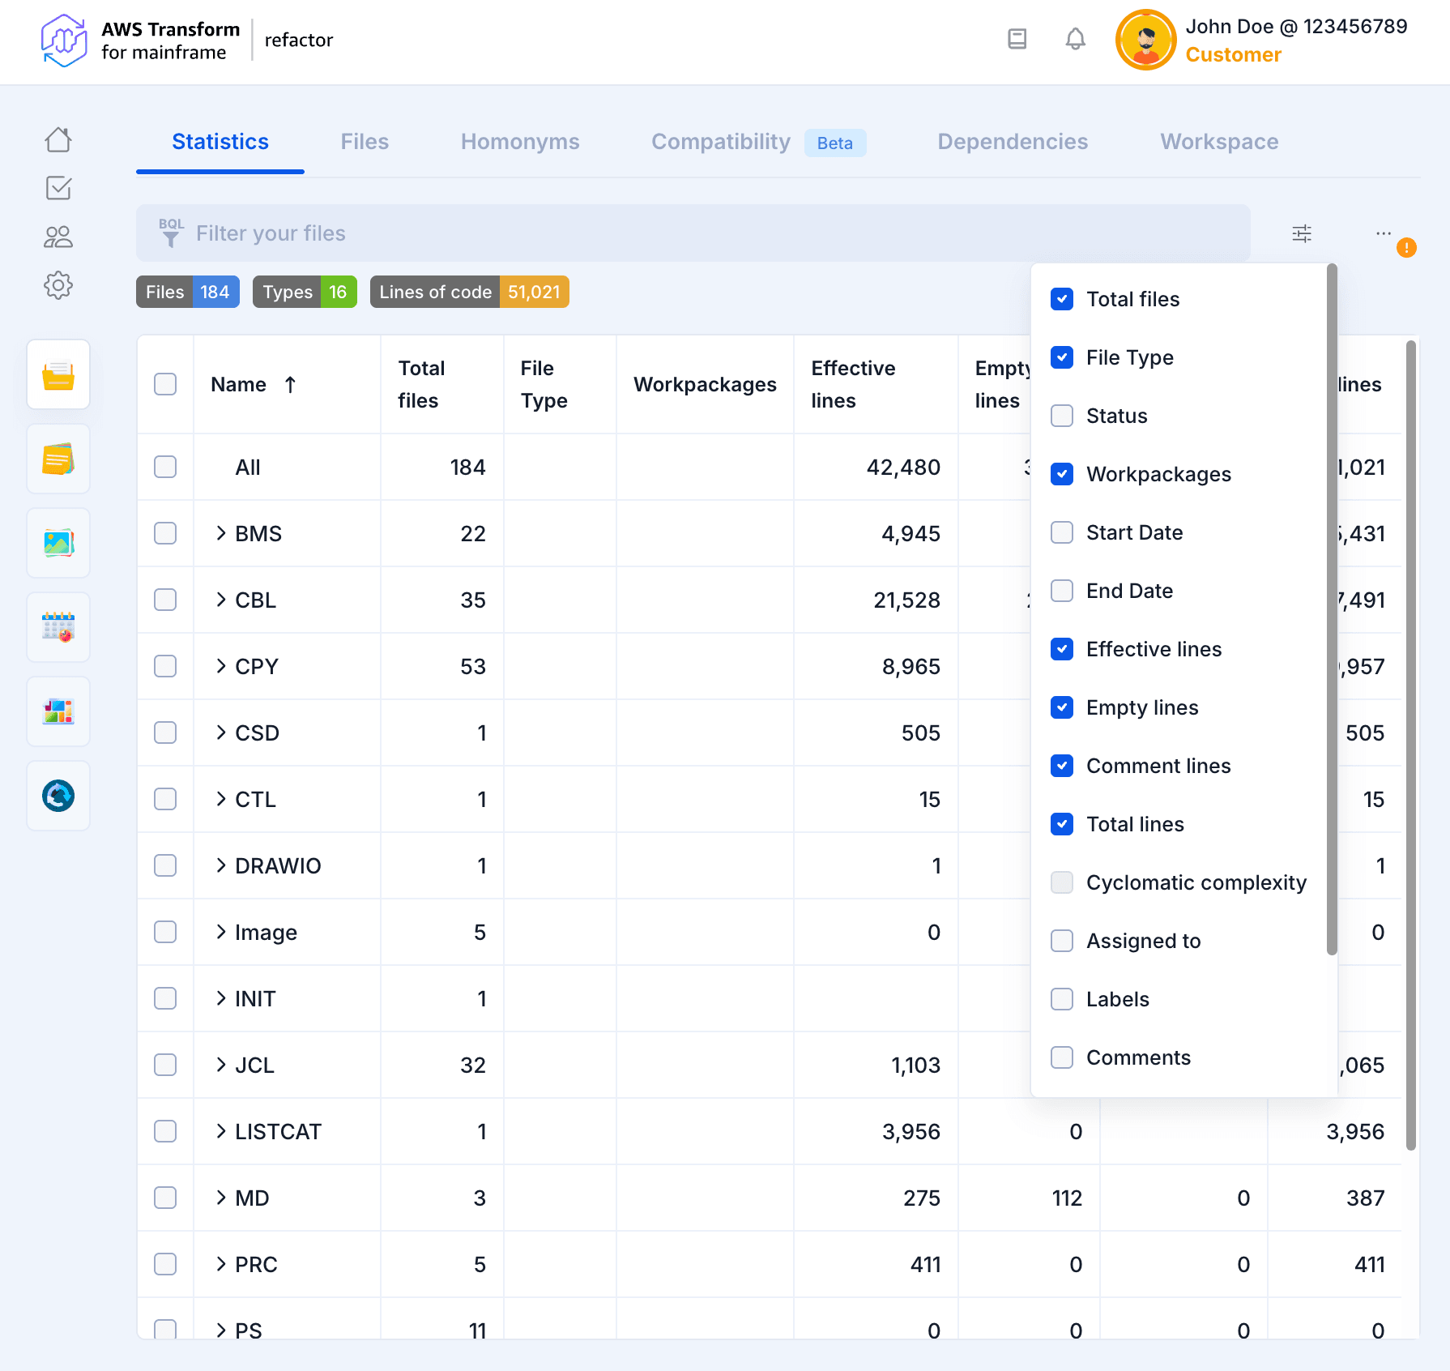Click the tasks checkmark sidebar icon
The width and height of the screenshot is (1450, 1371).
pos(58,188)
